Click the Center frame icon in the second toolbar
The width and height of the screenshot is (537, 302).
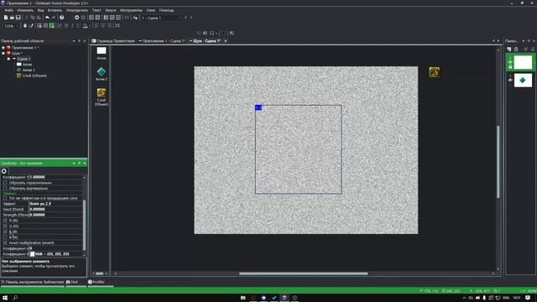(117, 26)
